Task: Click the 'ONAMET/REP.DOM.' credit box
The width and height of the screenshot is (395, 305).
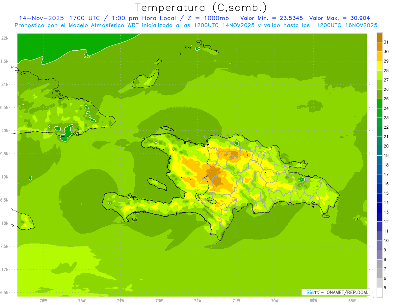Action: coord(335,292)
